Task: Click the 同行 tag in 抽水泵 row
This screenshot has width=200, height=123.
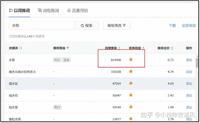Action: pos(57,107)
